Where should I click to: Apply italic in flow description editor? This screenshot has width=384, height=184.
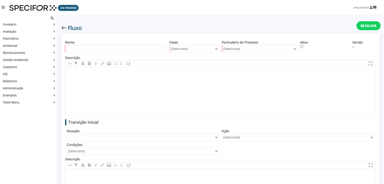coord(96,64)
